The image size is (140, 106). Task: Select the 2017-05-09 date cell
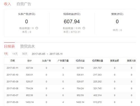coord(12,82)
